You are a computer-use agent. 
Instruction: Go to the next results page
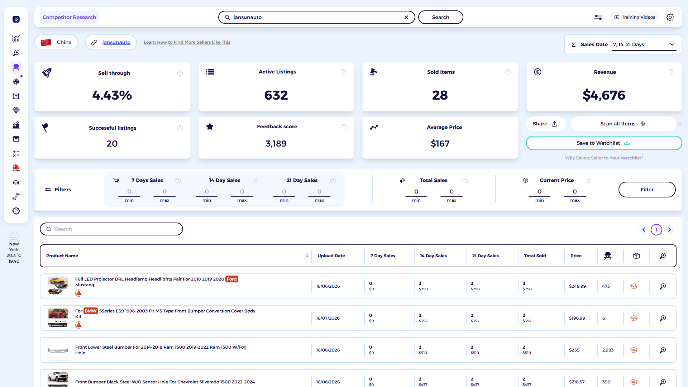coord(669,230)
